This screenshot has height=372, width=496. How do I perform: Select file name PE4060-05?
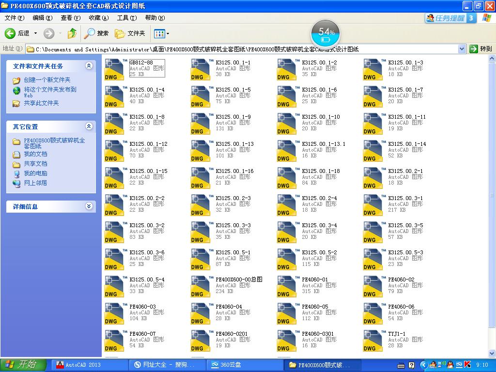[x=315, y=307]
